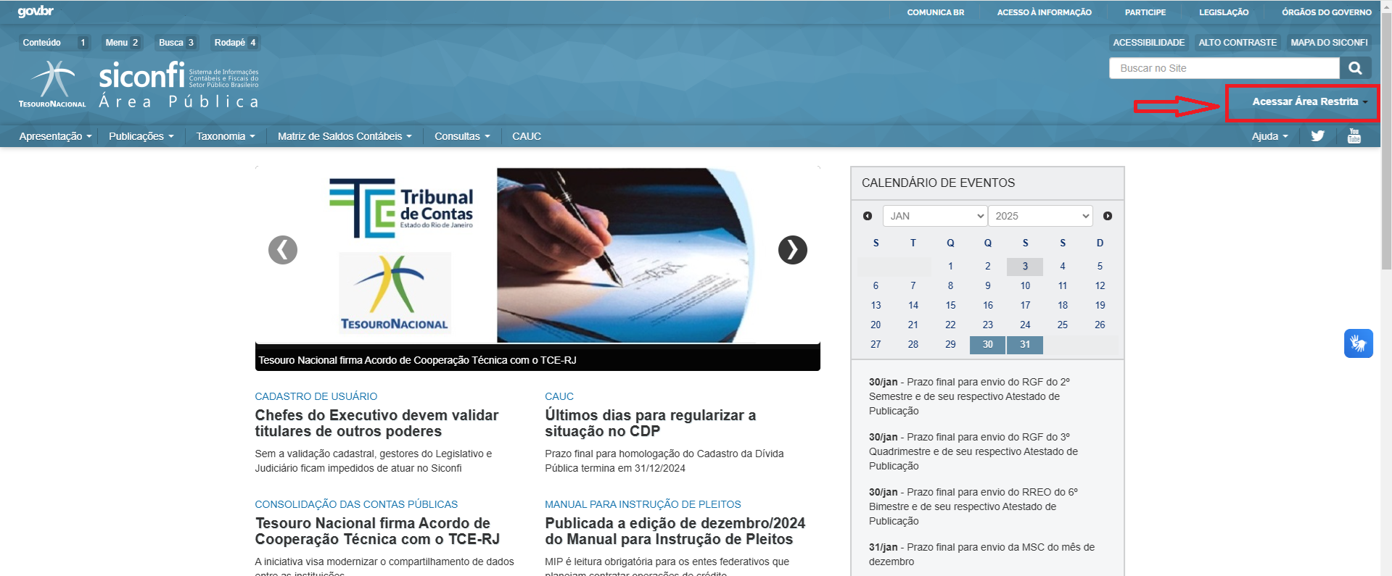
Task: Select calendar day 15
Action: (950, 305)
